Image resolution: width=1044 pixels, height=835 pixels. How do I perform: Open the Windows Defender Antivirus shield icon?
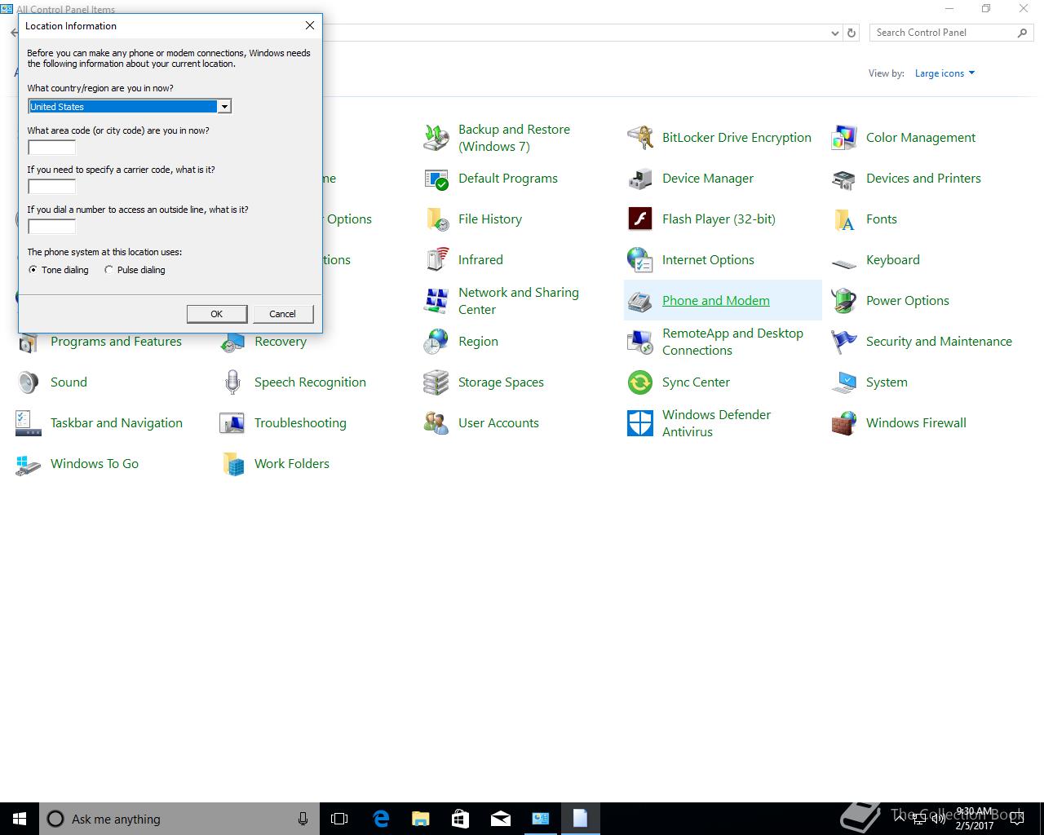[x=640, y=423]
